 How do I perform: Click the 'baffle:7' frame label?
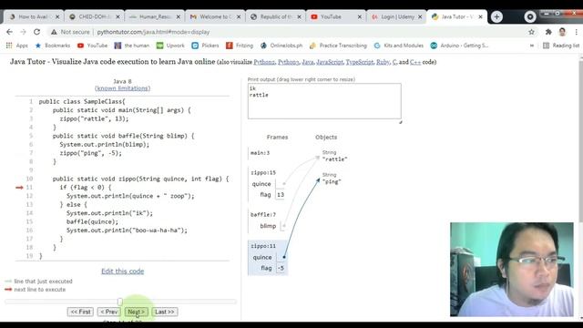click(263, 215)
